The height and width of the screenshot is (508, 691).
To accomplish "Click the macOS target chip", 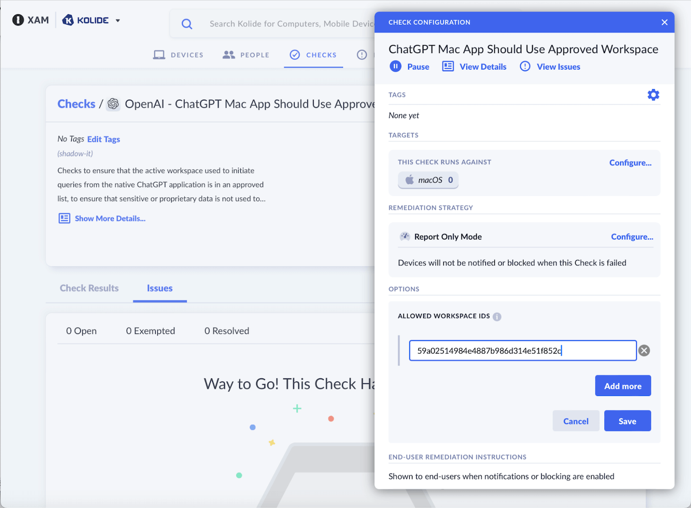I will 428,180.
